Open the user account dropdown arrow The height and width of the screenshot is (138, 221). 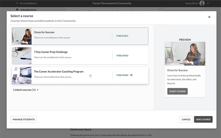pos(208,3)
